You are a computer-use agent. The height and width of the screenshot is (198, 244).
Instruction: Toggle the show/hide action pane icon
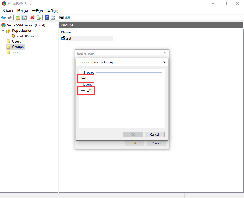coord(53,17)
